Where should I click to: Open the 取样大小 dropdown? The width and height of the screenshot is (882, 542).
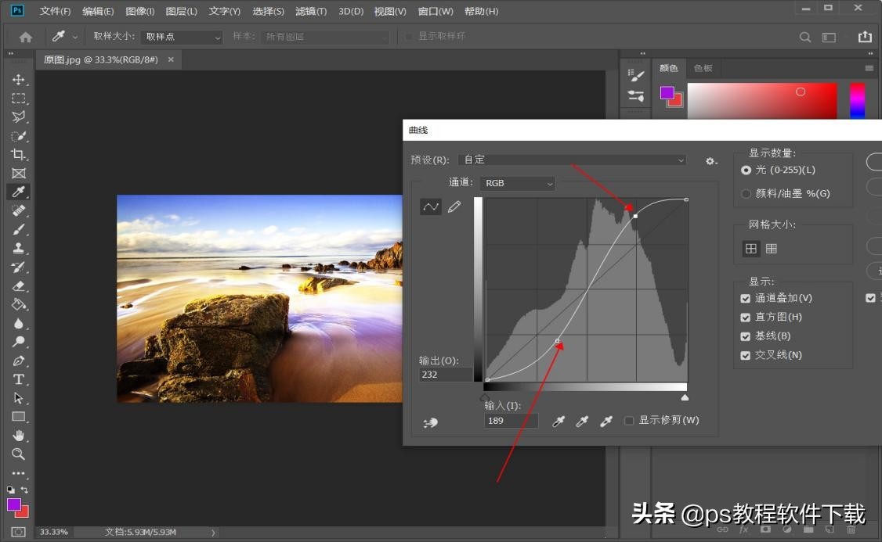(x=182, y=37)
